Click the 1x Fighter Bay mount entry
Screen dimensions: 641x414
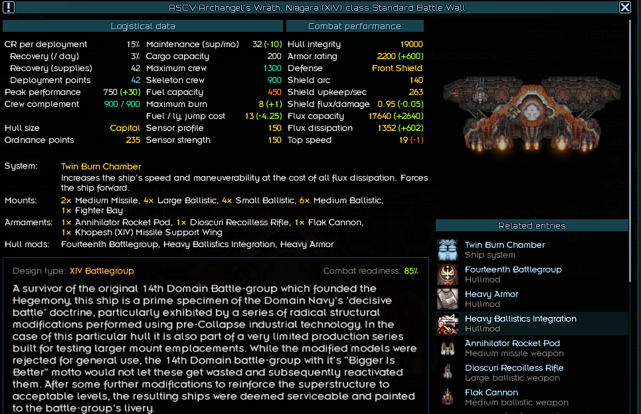[92, 210]
